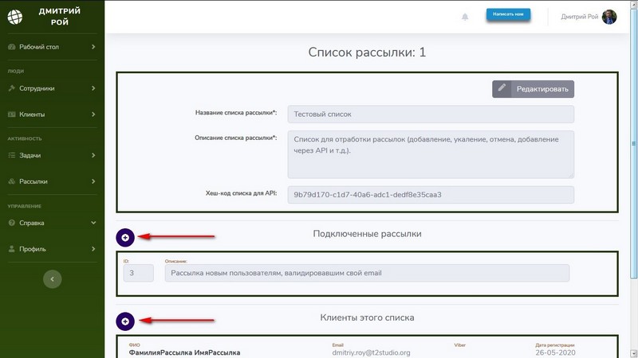The image size is (638, 358).
Task: Expand the Профиль section chevron
Action: point(93,249)
